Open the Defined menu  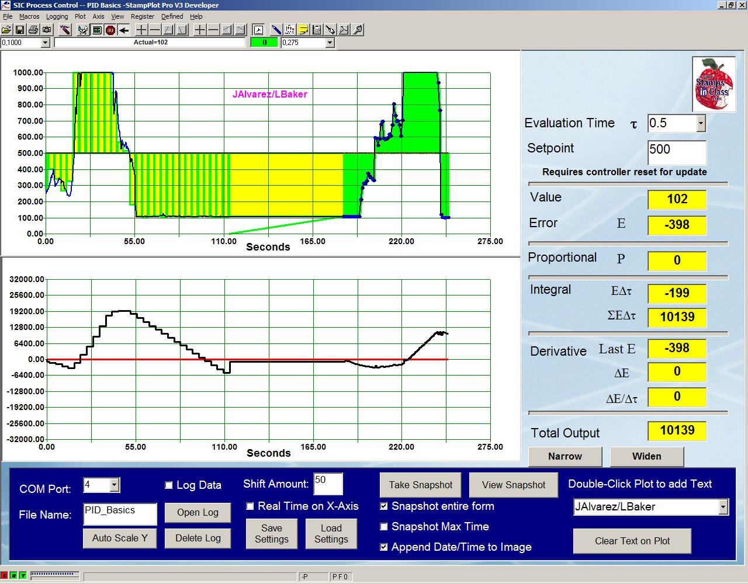(172, 16)
